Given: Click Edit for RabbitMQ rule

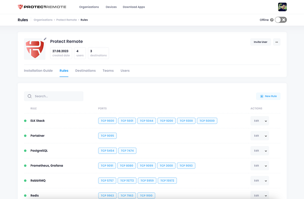Looking at the screenshot, I should pos(257,180).
